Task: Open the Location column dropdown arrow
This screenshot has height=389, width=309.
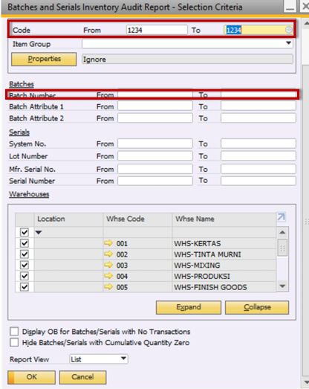Action: (x=39, y=233)
